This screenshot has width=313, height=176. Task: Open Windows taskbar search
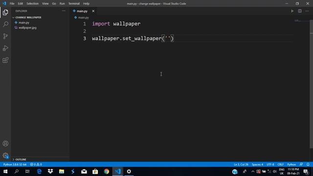pos(17,172)
